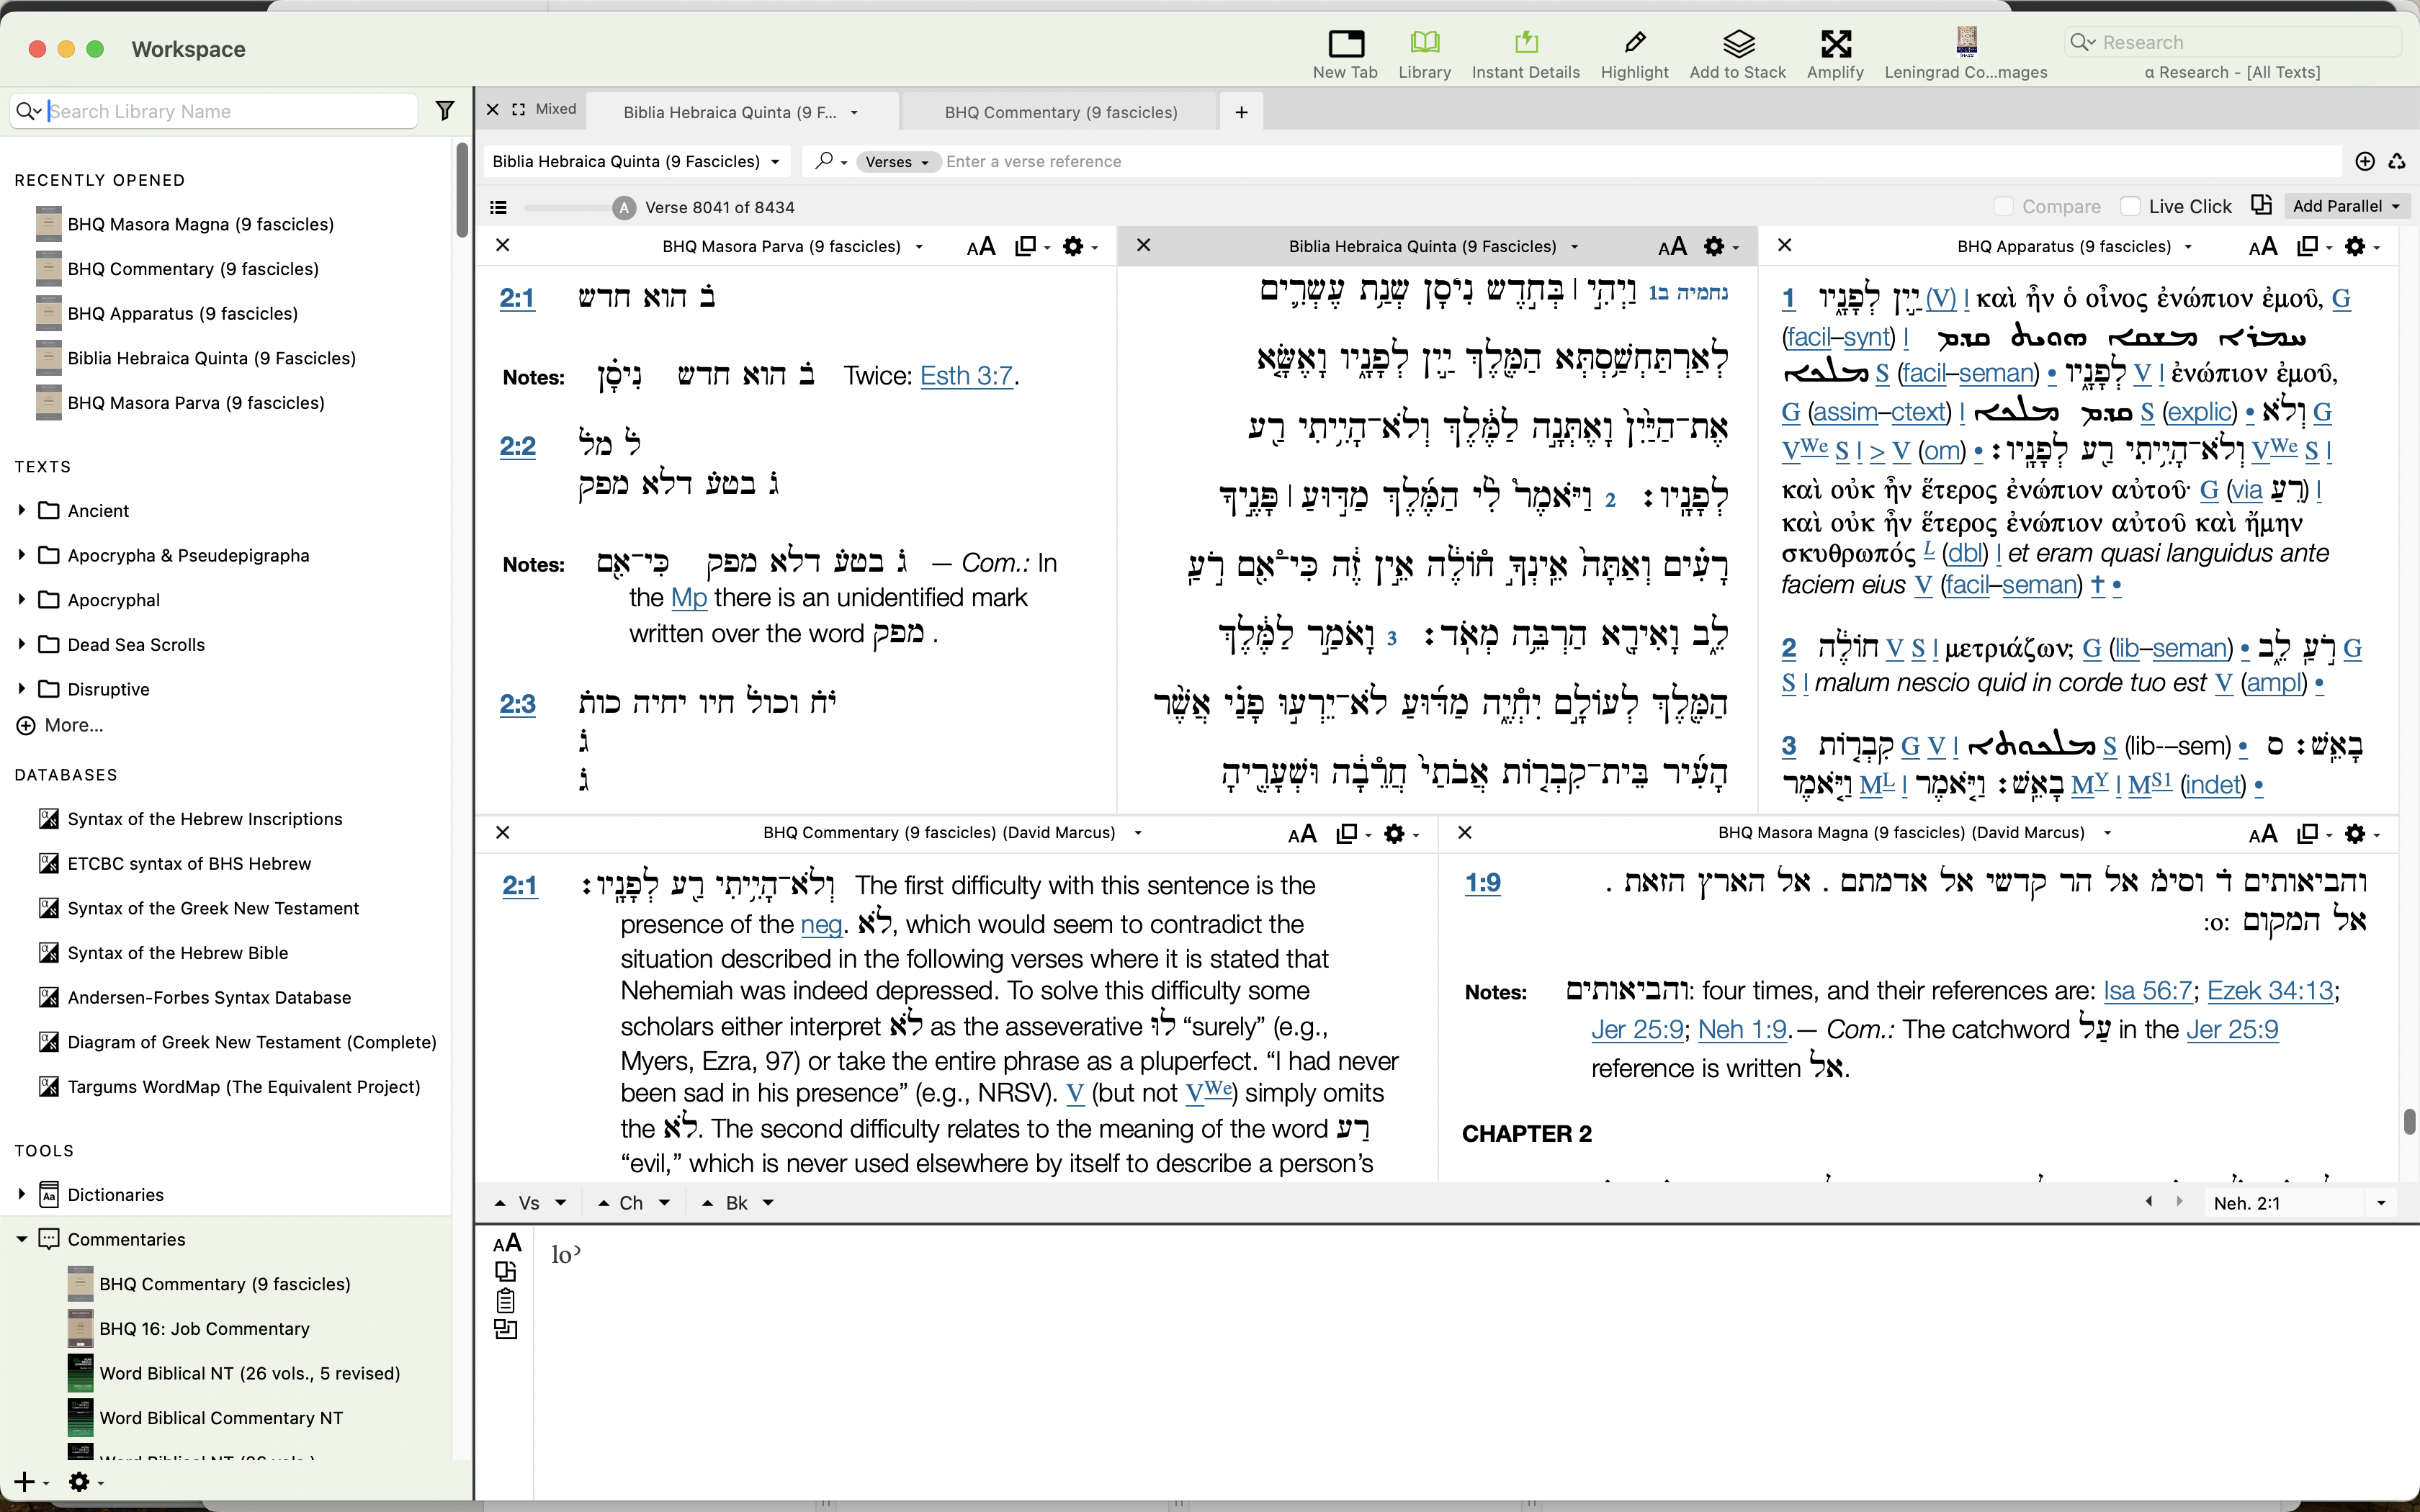
Task: Click the fullscreen brackets icon near Mixed
Action: point(518,109)
